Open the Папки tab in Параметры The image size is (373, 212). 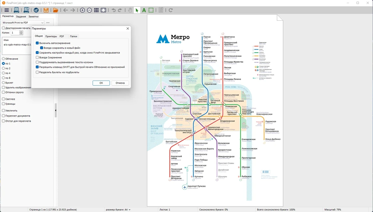[74, 36]
